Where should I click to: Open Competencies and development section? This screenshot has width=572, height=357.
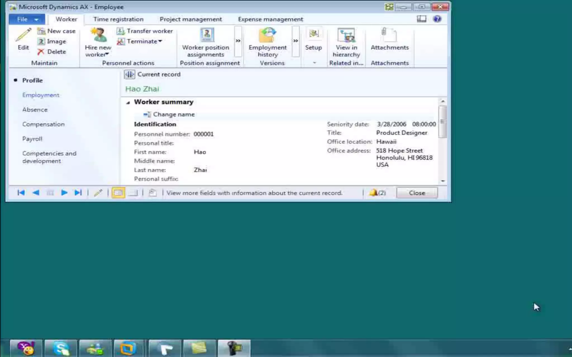[49, 157]
